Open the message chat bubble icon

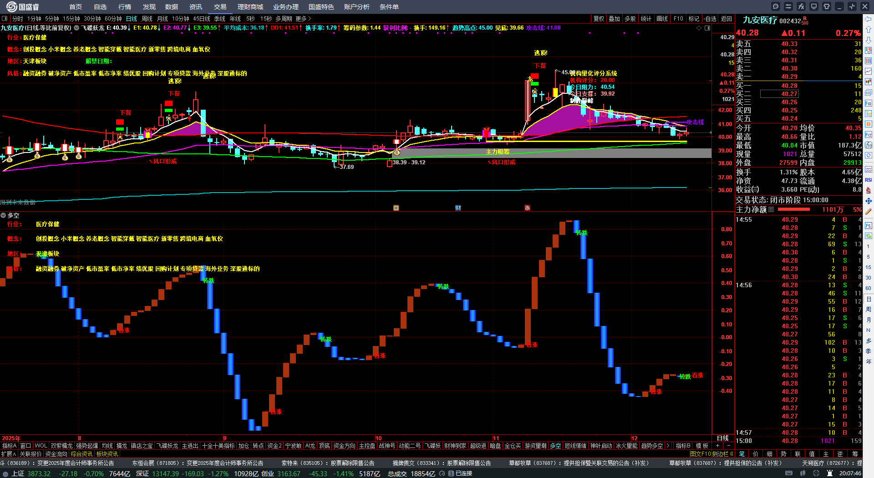pyautogui.click(x=776, y=6)
